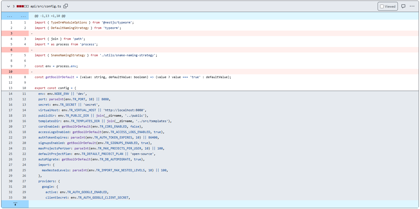The height and width of the screenshot is (209, 420).
Task: Select new line number 14 for virtualHost
Action: (24, 110)
